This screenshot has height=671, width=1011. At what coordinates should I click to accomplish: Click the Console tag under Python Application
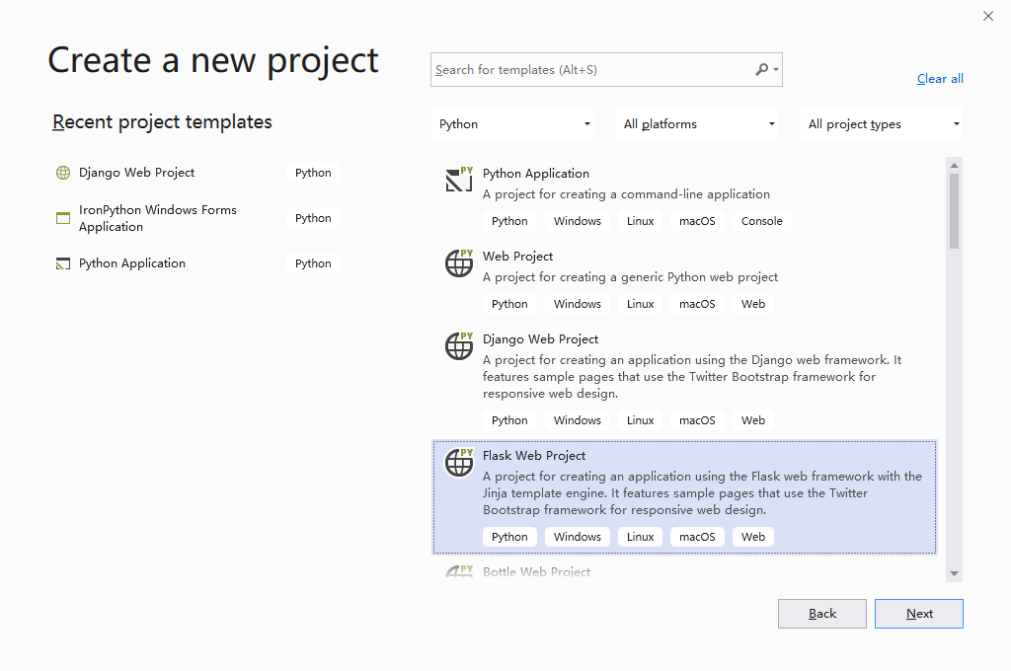(761, 221)
